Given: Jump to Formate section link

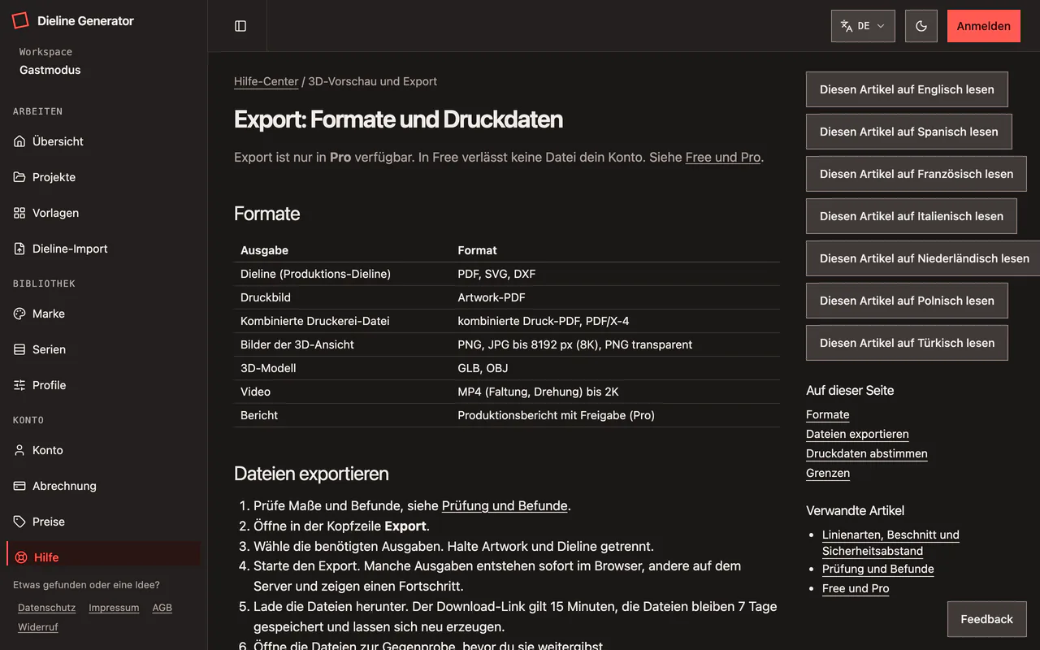Looking at the screenshot, I should coord(827,414).
